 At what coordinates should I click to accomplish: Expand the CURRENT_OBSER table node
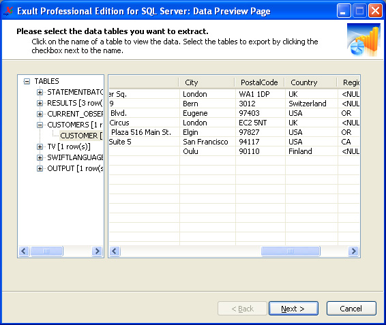[x=40, y=114]
